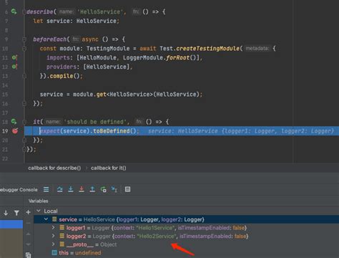Click the Step Into debugger icon
Image resolution: width=339 pixels, height=258 pixels.
coord(71,189)
